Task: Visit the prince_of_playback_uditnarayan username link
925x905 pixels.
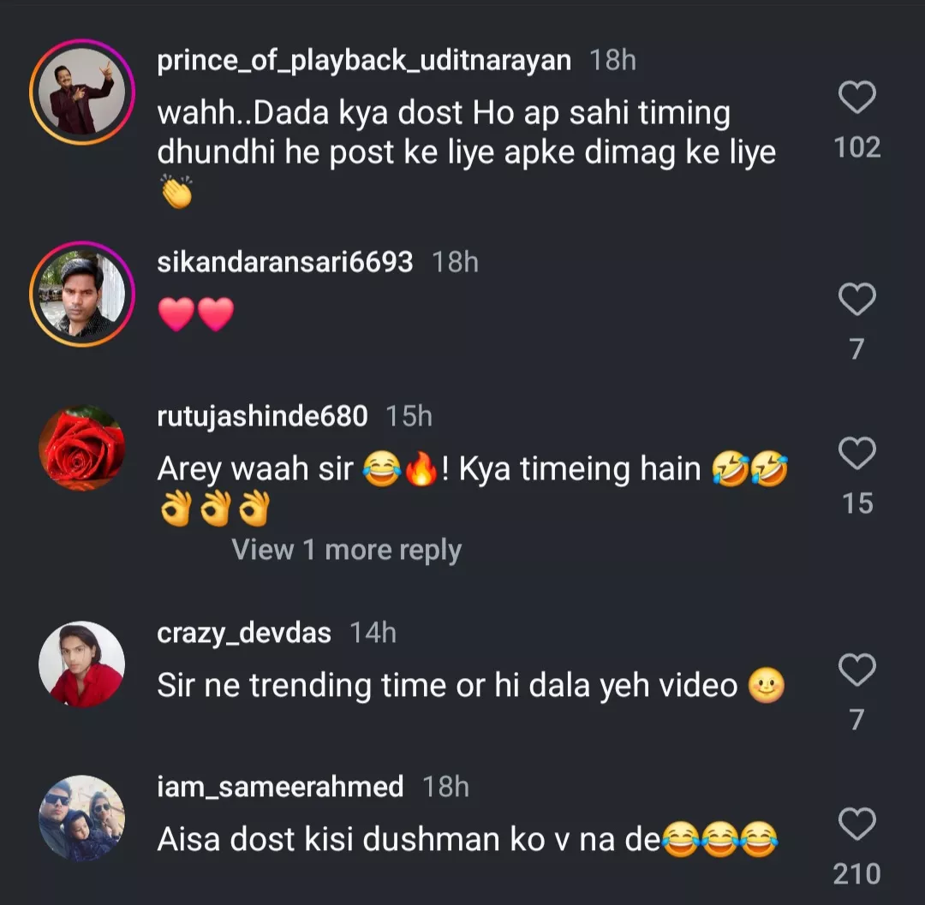Action: tap(364, 61)
